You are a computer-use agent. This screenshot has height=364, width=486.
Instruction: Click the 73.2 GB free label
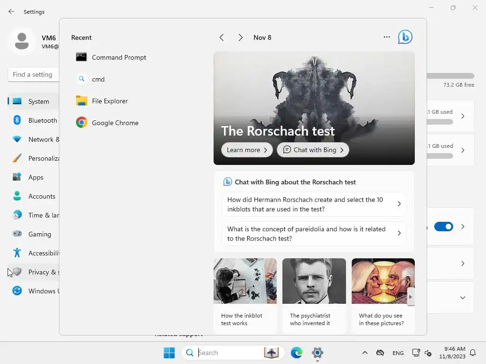point(458,85)
